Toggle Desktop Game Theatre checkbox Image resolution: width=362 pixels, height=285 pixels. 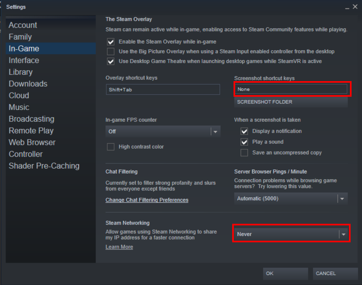(x=111, y=61)
